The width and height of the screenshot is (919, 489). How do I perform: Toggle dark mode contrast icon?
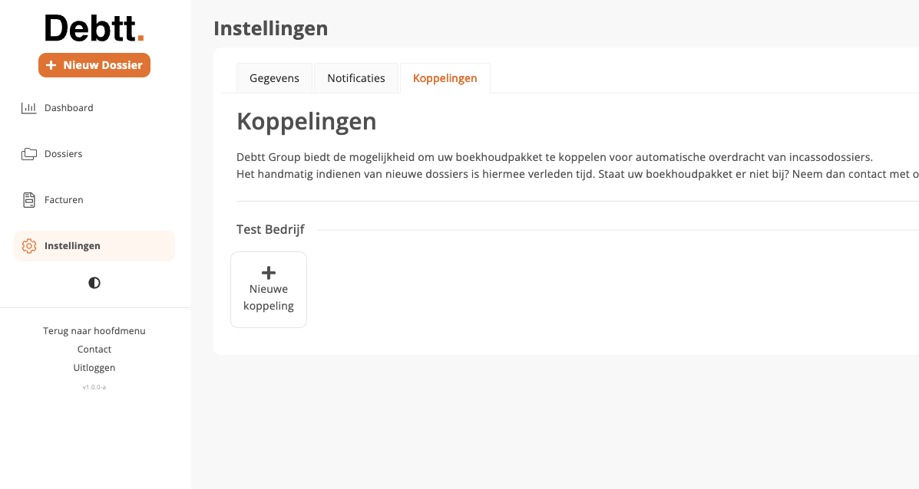pos(94,283)
